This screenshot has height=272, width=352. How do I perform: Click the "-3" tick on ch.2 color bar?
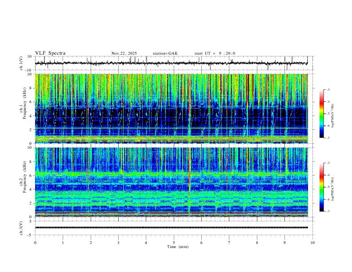click(x=328, y=163)
